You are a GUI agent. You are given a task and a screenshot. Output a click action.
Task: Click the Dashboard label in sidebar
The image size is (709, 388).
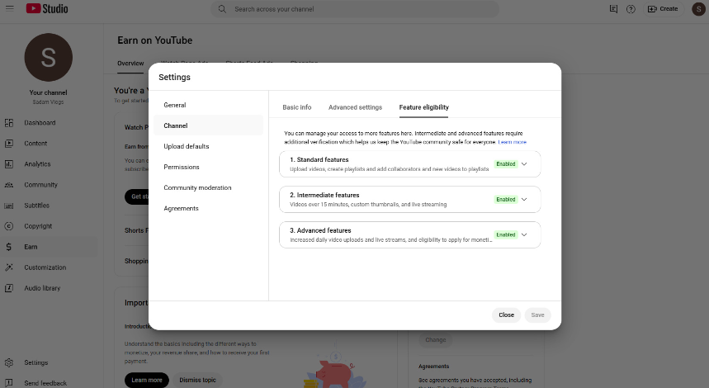tap(40, 123)
